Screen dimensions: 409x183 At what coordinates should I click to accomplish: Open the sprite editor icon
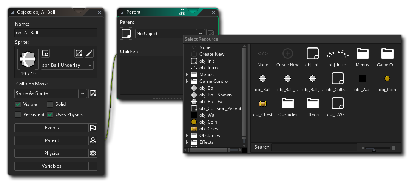coord(79,53)
